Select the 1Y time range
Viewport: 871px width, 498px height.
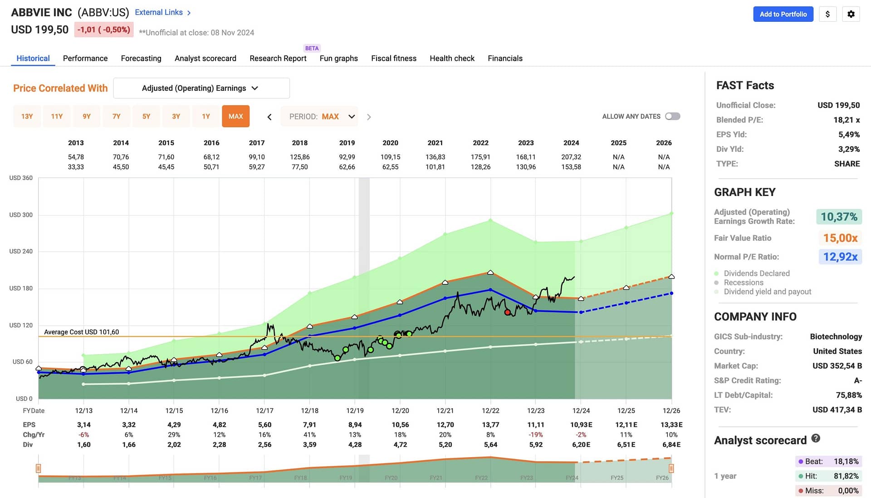tap(206, 117)
